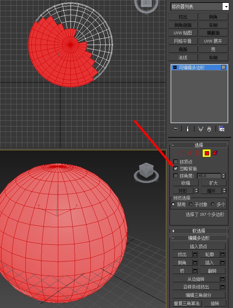Image resolution: width=233 pixels, height=308 pixels.
Task: Click Make Unique icon below modifier stack
Action: (x=200, y=129)
